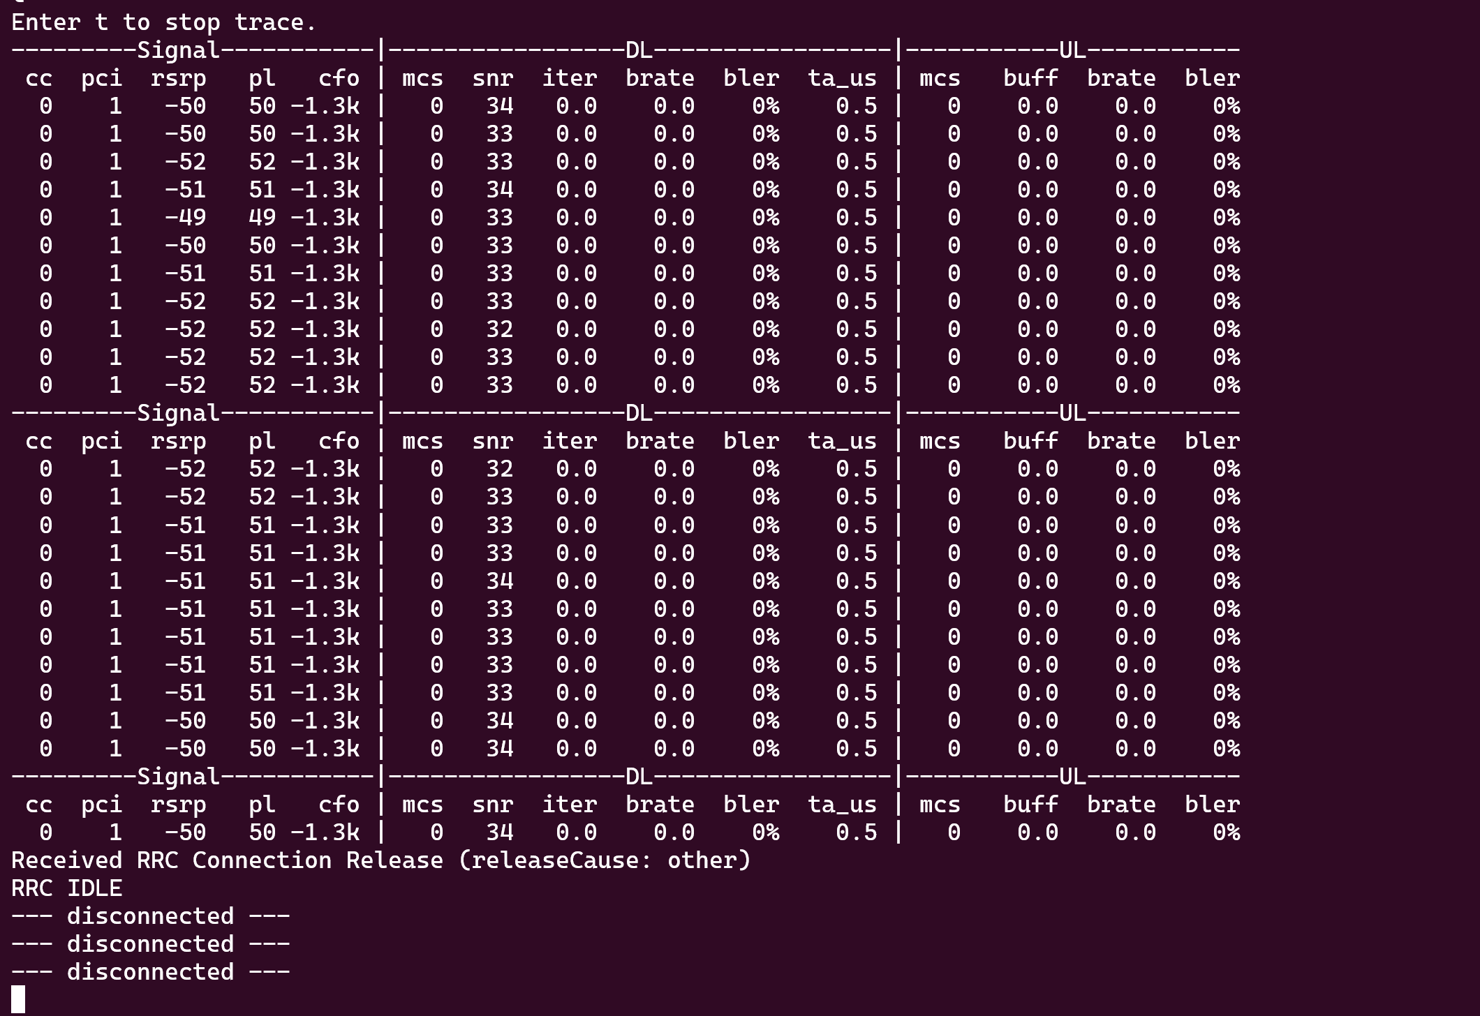Select the '-49' rsrp value
Image resolution: width=1480 pixels, height=1016 pixels.
point(185,217)
